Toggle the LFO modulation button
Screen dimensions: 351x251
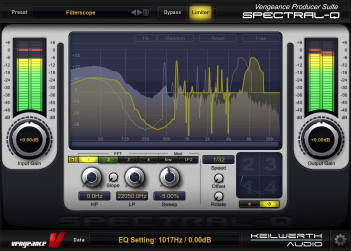point(188,159)
